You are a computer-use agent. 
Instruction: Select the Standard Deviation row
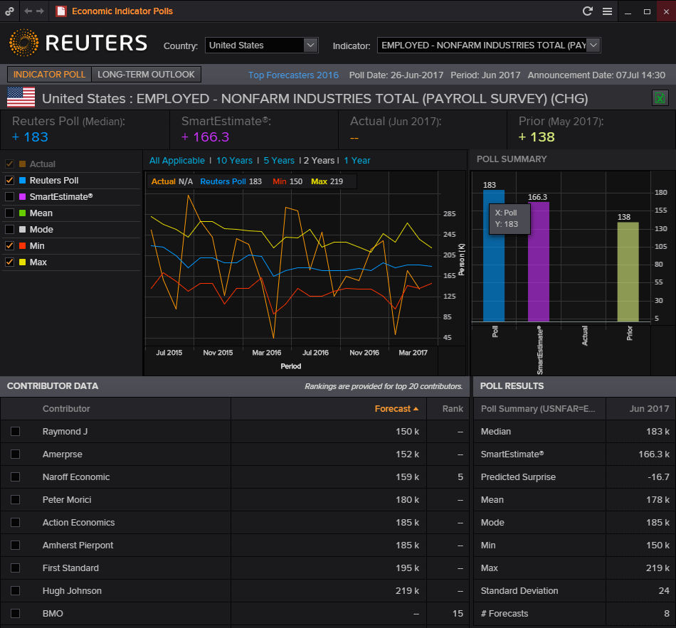click(x=575, y=590)
